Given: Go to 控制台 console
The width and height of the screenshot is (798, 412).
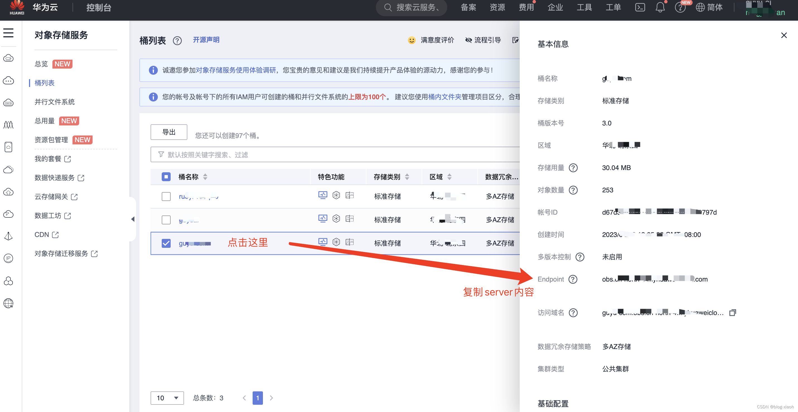Looking at the screenshot, I should coord(98,8).
